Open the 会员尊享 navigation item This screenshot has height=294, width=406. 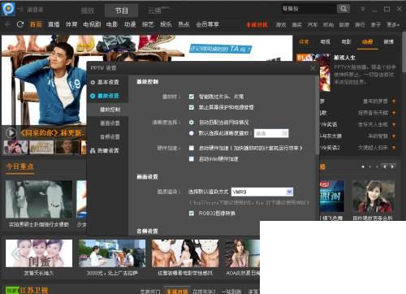click(x=207, y=24)
